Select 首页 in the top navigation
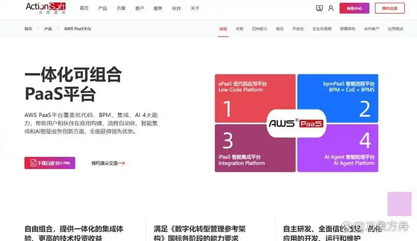417x241 pixels. tap(84, 8)
